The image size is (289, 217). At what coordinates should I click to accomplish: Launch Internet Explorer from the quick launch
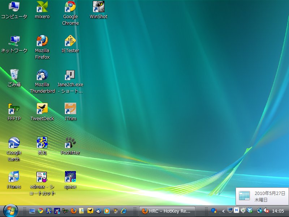[124, 211]
